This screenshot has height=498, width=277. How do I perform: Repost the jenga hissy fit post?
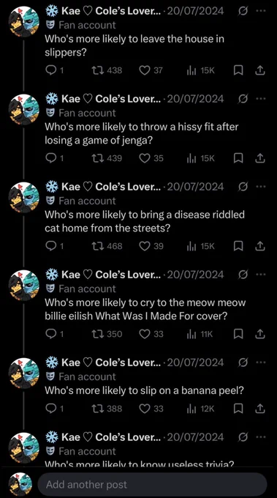coord(106,158)
